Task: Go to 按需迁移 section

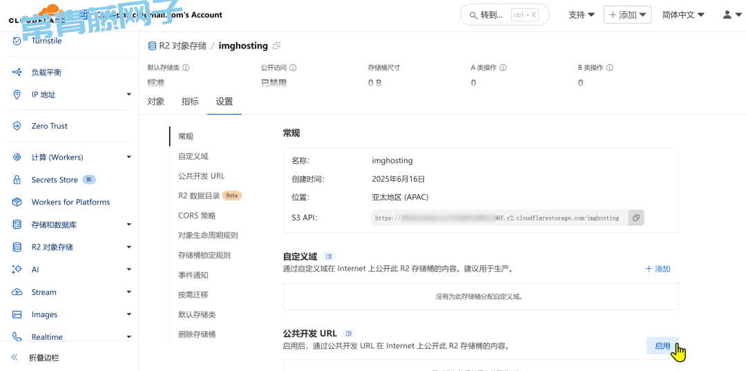Action: coord(193,295)
